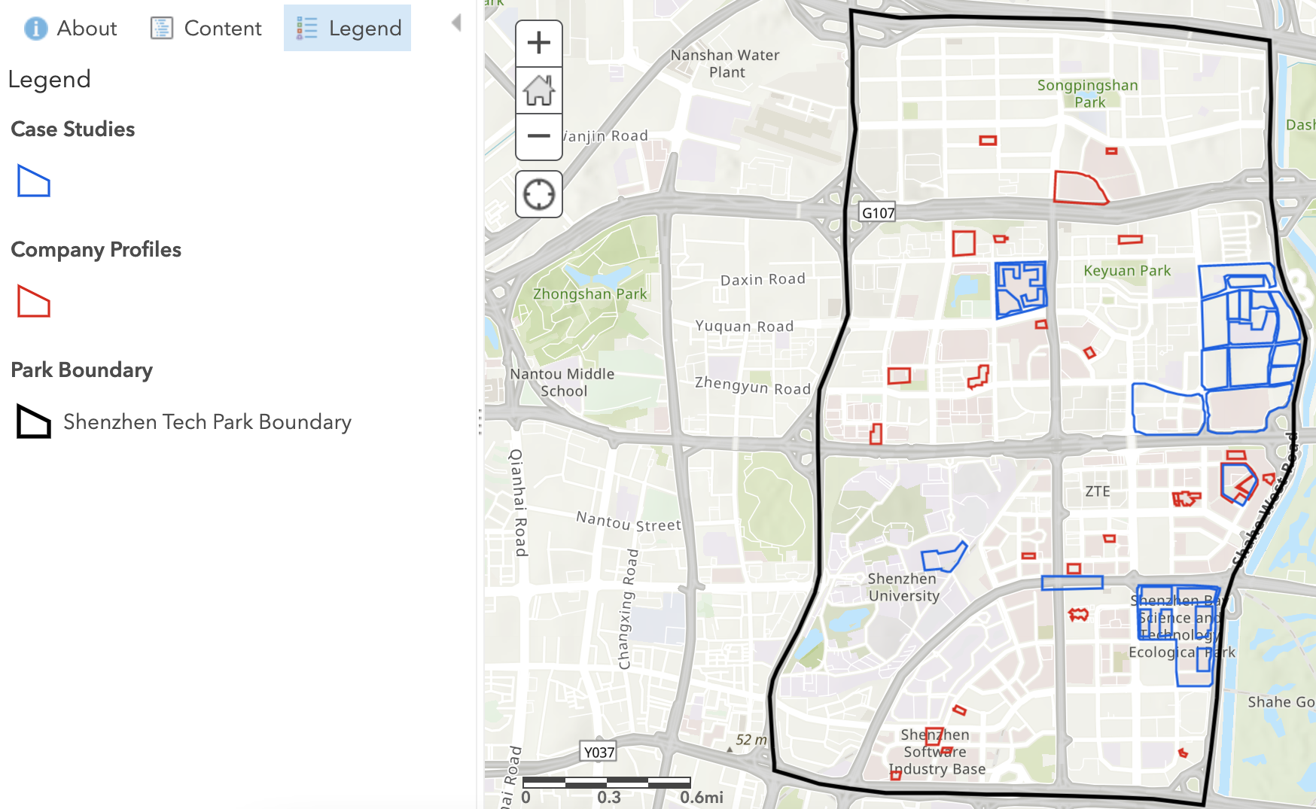Click the blue Case Studies legend swatch
Viewport: 1316px width, 809px height.
click(x=33, y=181)
